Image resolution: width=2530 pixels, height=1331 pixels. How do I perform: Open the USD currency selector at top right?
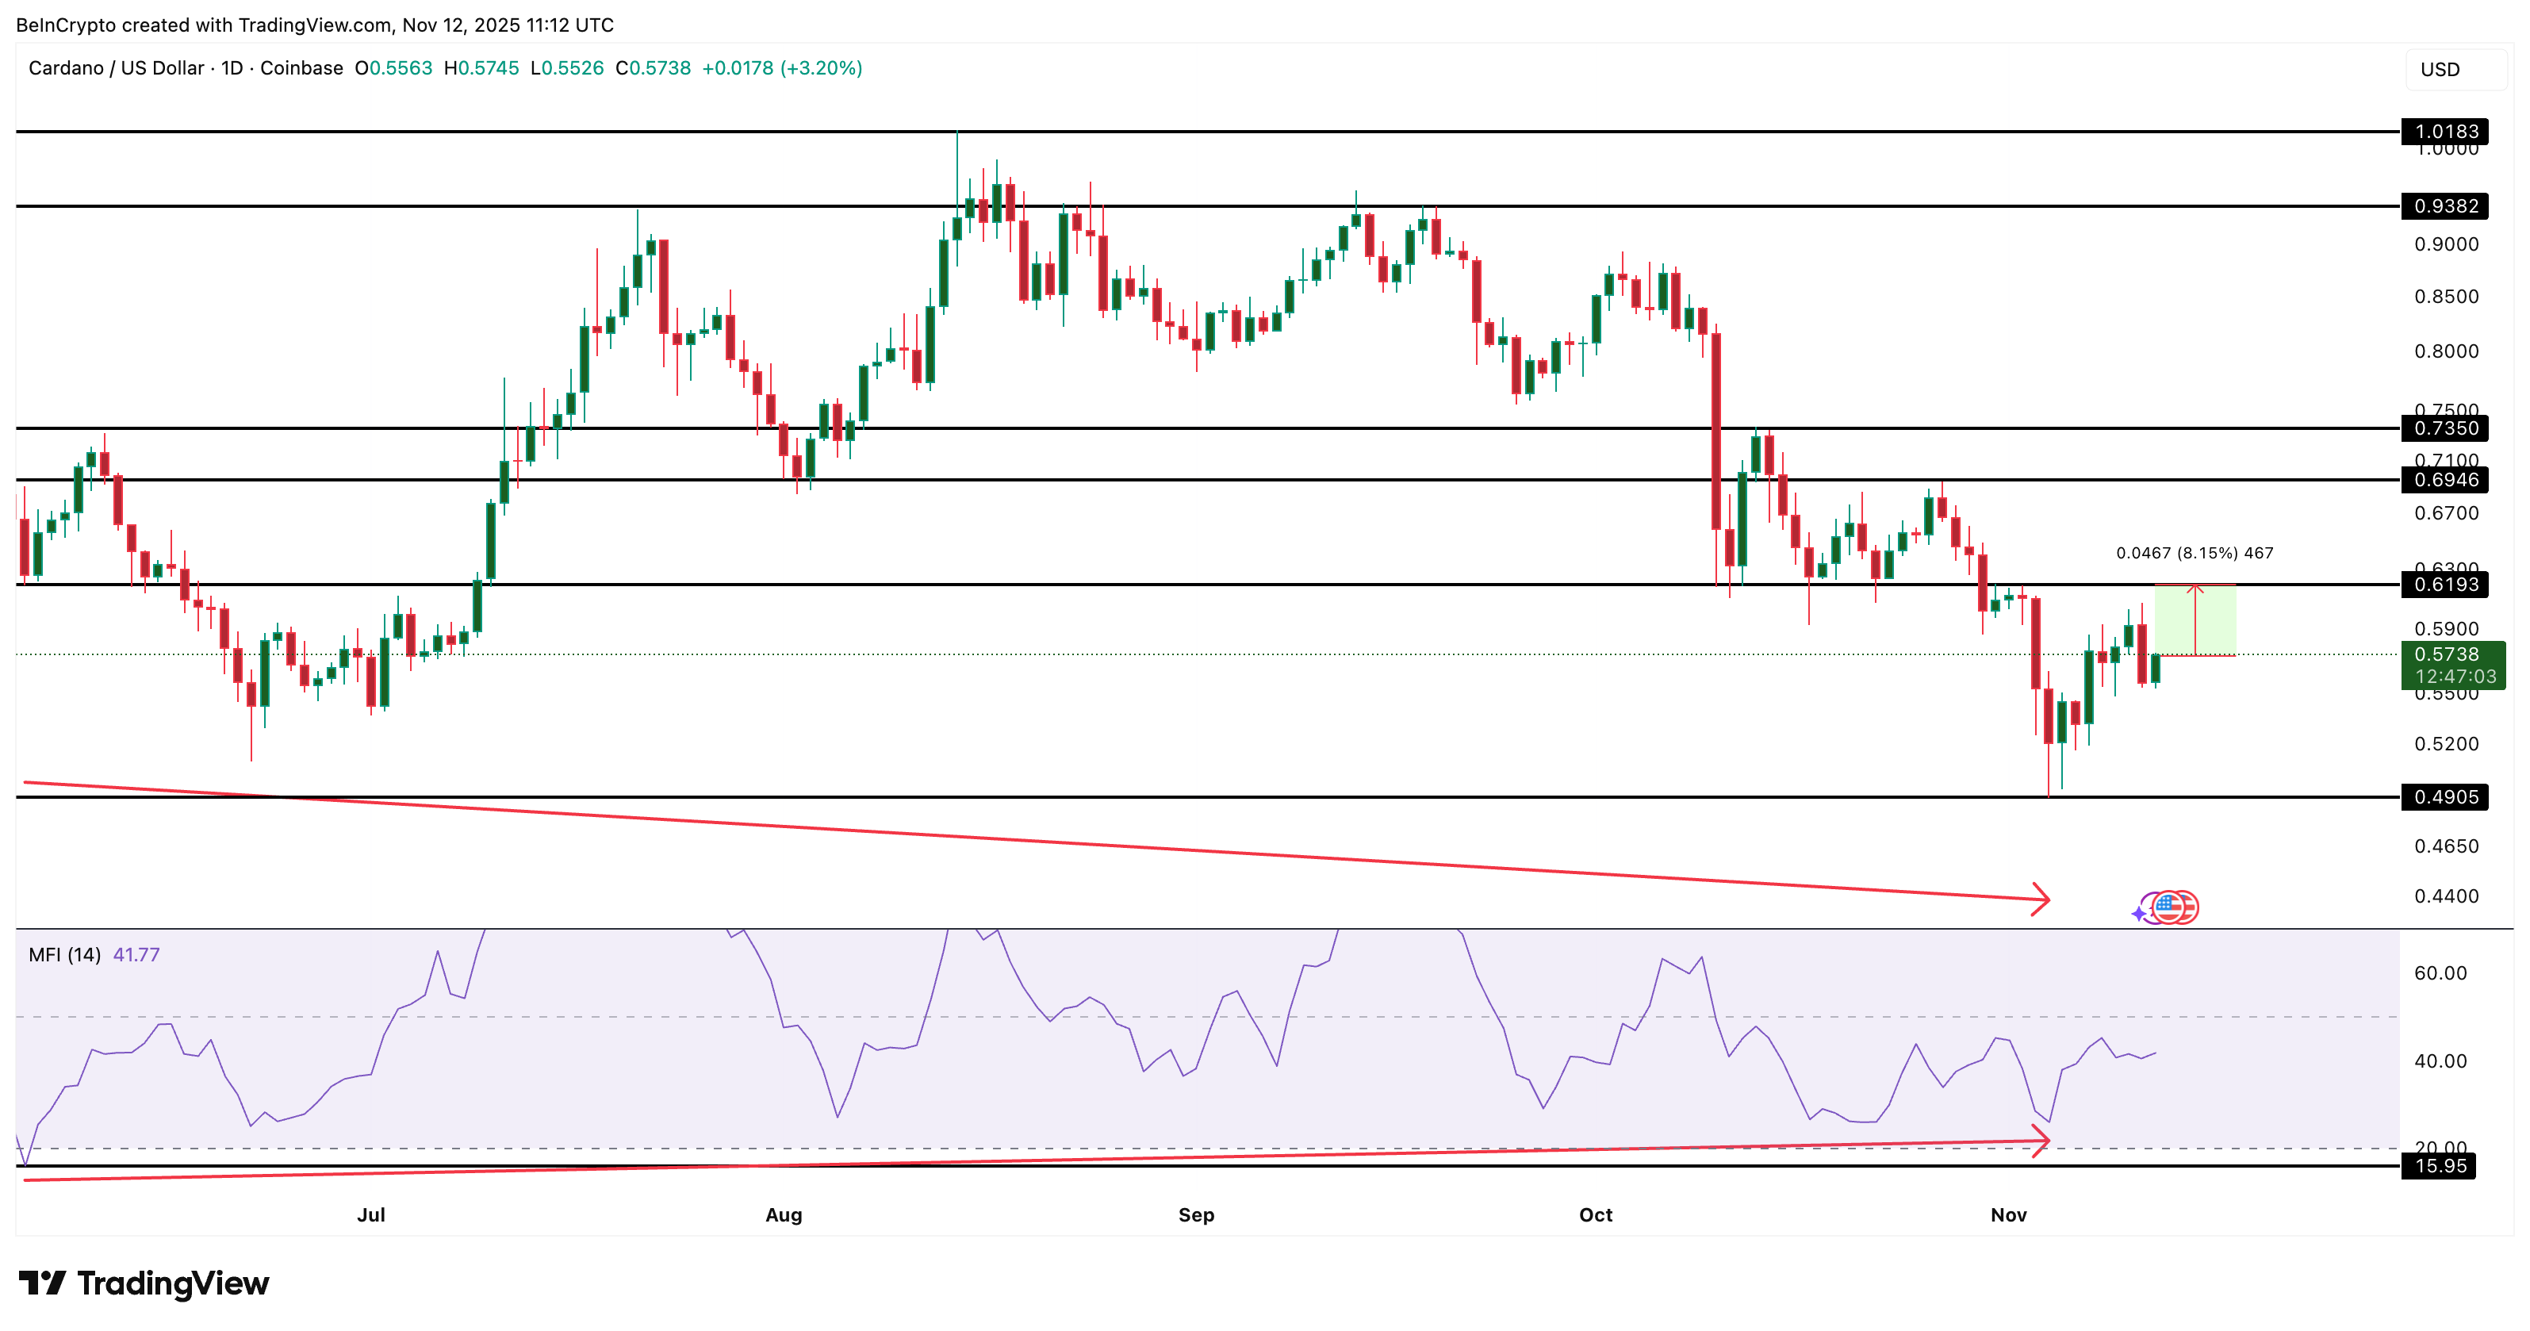click(2440, 69)
